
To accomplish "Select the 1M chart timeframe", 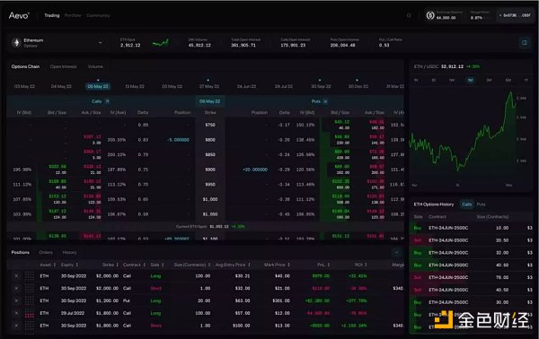I will pos(470,80).
